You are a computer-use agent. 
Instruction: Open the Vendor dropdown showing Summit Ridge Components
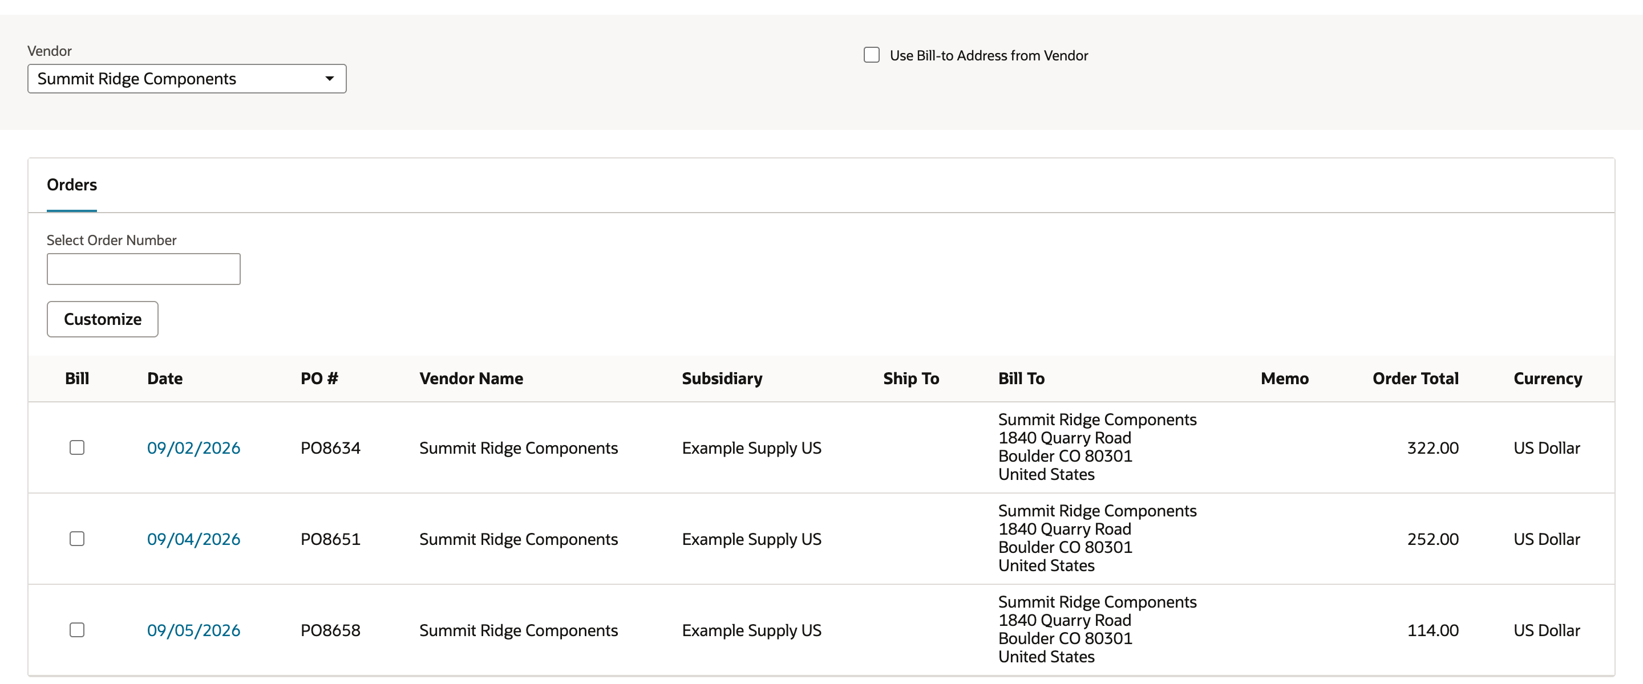pos(187,79)
